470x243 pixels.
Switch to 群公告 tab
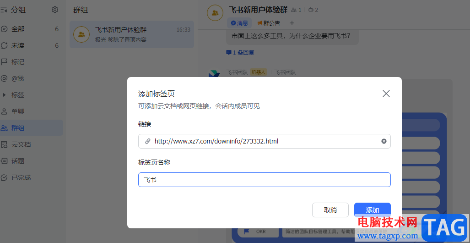click(269, 23)
